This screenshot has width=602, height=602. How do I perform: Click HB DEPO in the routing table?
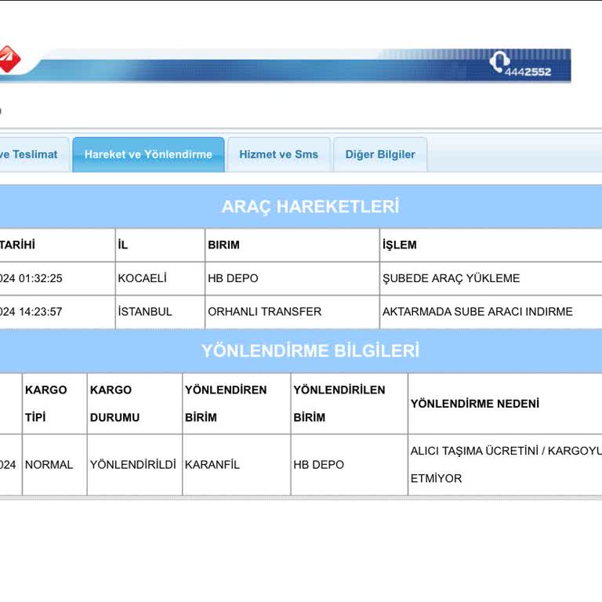coord(350,465)
